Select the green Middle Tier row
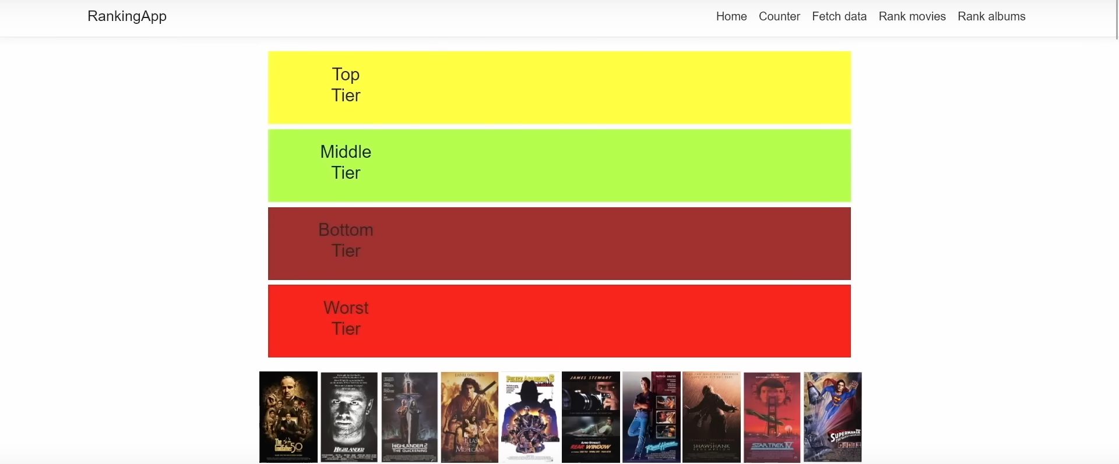1119x464 pixels. pyautogui.click(x=559, y=165)
